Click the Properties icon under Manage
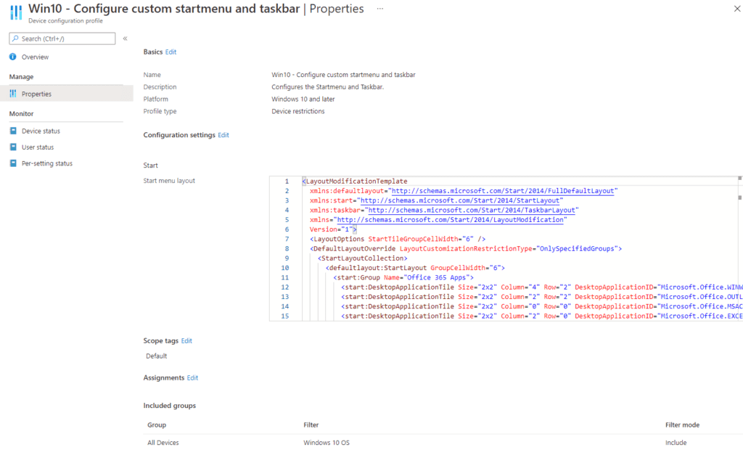The image size is (743, 450). point(13,94)
